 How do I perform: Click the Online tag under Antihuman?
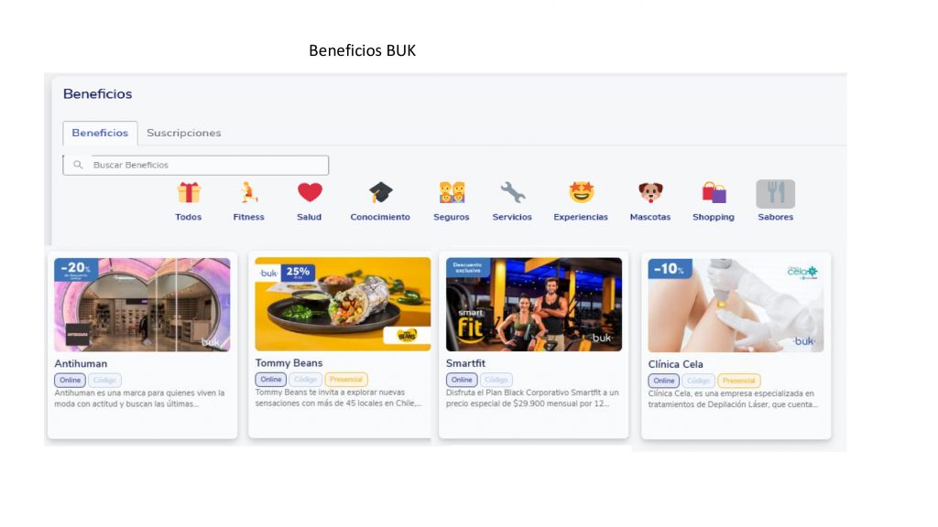click(70, 380)
